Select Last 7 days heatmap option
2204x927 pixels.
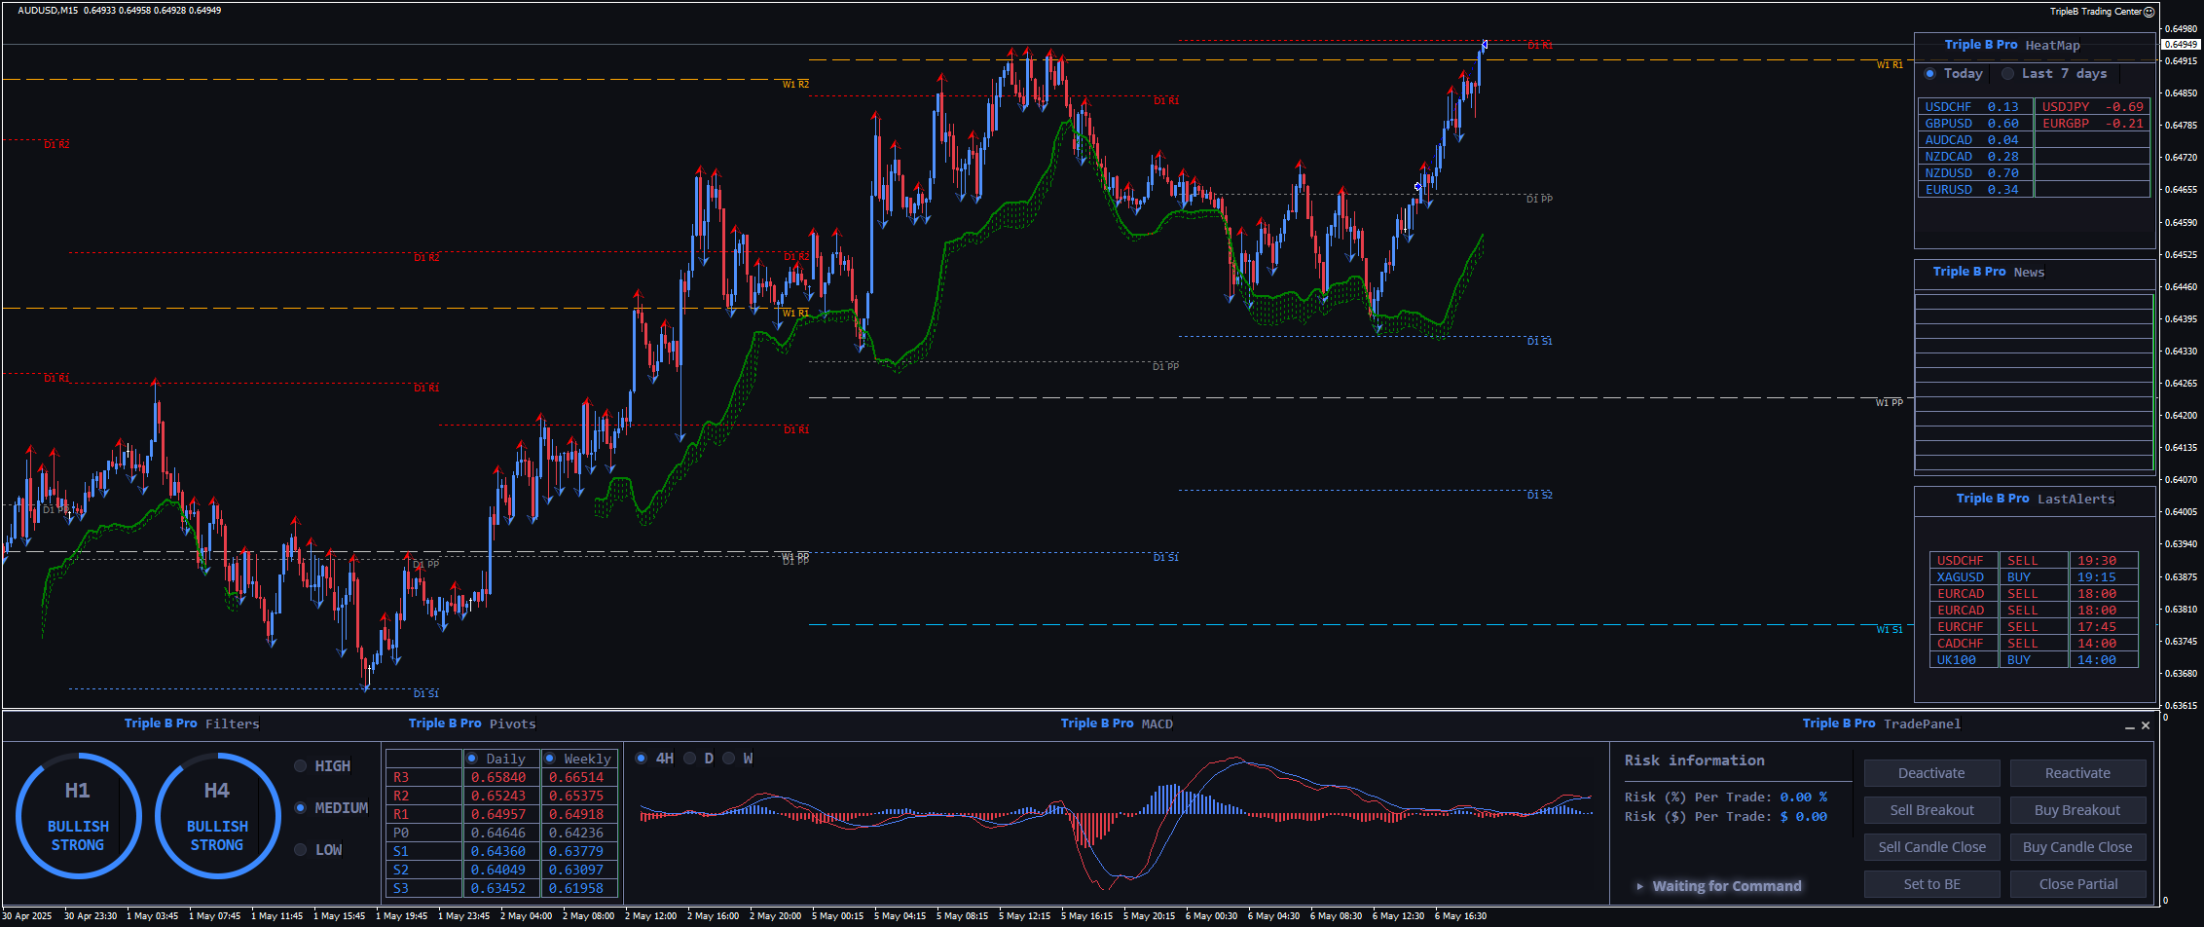[x=2007, y=74]
